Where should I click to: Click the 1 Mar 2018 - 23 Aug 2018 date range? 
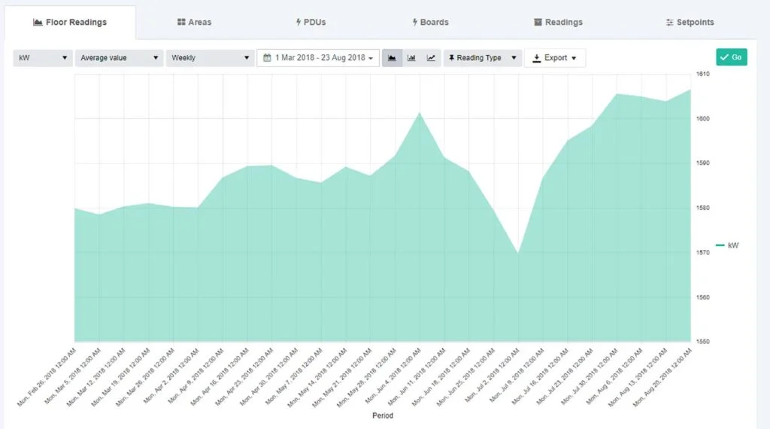(319, 58)
